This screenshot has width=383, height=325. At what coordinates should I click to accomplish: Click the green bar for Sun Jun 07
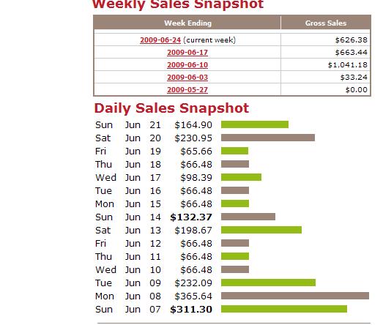284,309
